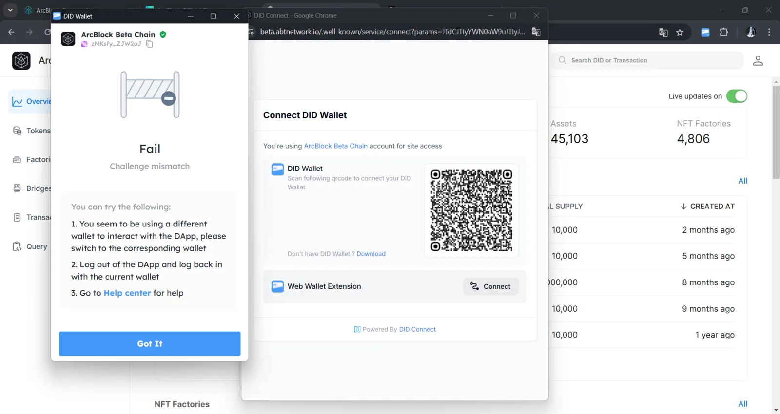Open the Chrome three-dot menu

(769, 32)
